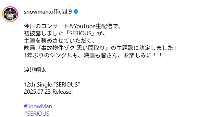Click the line starting with 主演を務めさせて
This screenshot has height=117, width=198.
[59, 41]
